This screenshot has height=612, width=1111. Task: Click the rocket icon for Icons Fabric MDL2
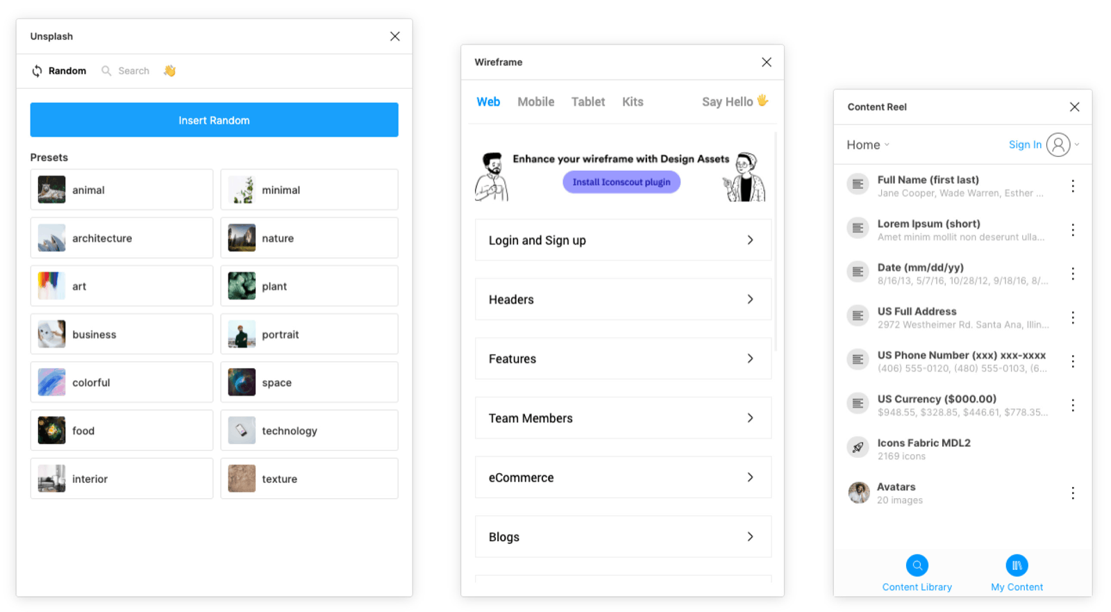(858, 447)
